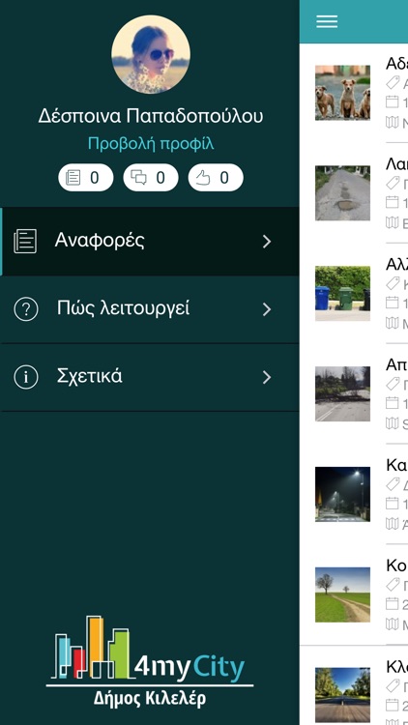This screenshot has height=725, width=408.
Task: Expand the Αναφορές row chevron
Action: click(x=267, y=242)
